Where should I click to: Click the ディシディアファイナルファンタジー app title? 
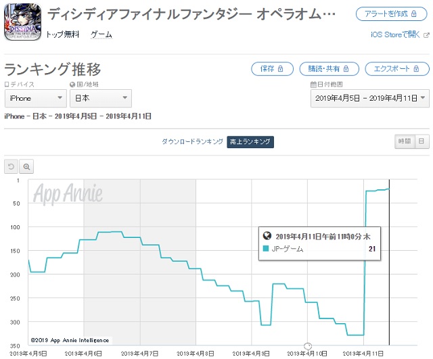191,14
